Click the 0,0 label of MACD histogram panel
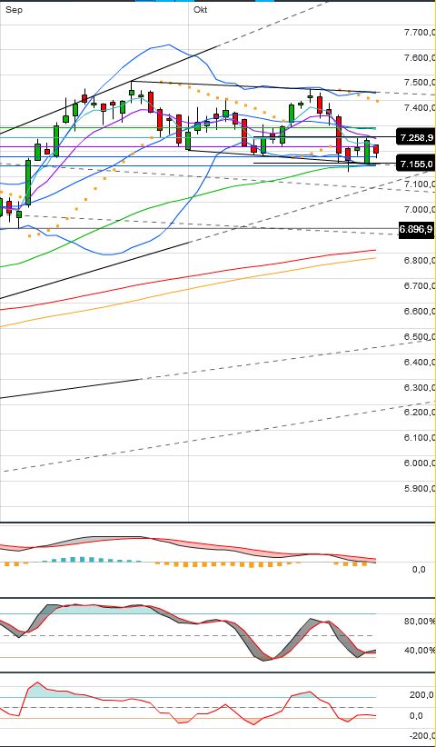This screenshot has height=747, width=436. (x=419, y=569)
